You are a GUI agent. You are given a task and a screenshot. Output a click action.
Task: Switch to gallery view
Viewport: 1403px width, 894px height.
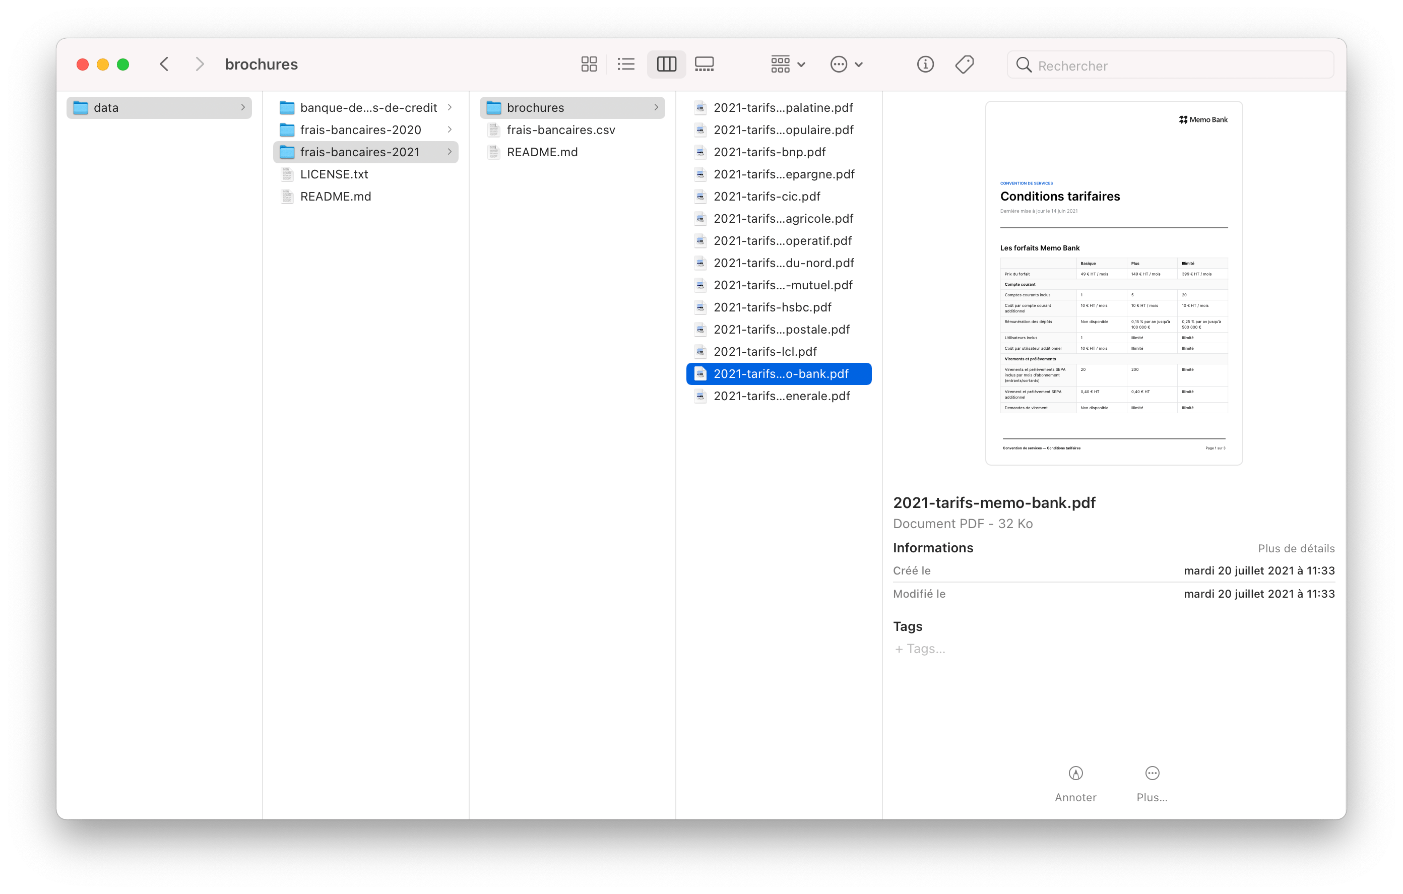click(x=704, y=64)
